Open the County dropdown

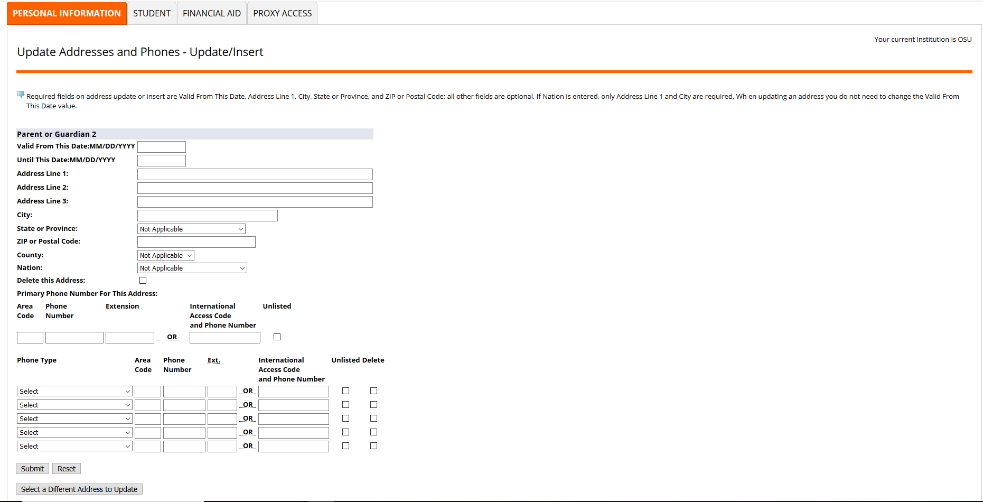(165, 255)
